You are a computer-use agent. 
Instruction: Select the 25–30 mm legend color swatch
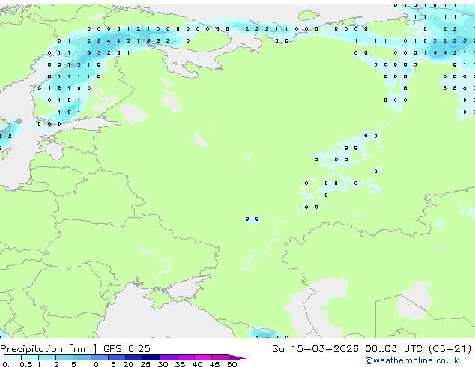point(151,357)
